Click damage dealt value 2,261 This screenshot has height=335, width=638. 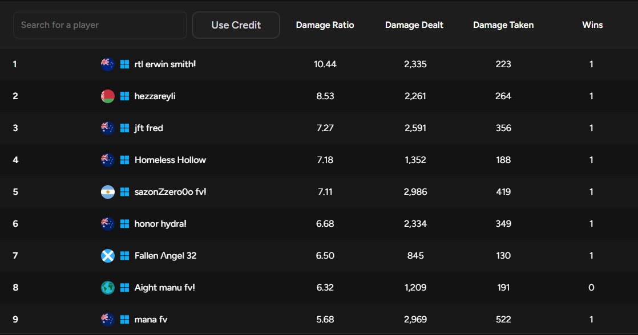(415, 96)
